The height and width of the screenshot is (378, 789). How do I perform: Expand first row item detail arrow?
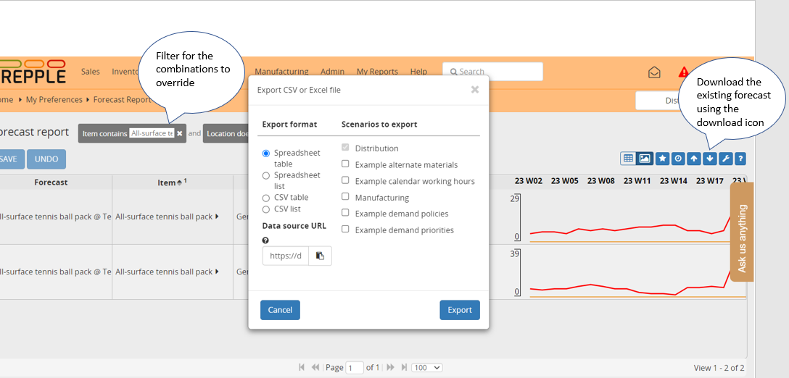pyautogui.click(x=217, y=217)
